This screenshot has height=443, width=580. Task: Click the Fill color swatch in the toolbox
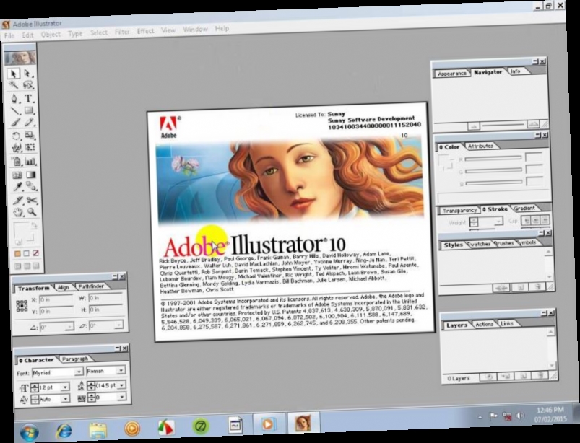pos(18,227)
